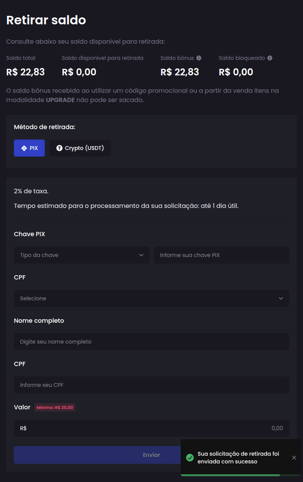The height and width of the screenshot is (482, 303).
Task: Click the Digite seu nome completo field
Action: [151, 342]
